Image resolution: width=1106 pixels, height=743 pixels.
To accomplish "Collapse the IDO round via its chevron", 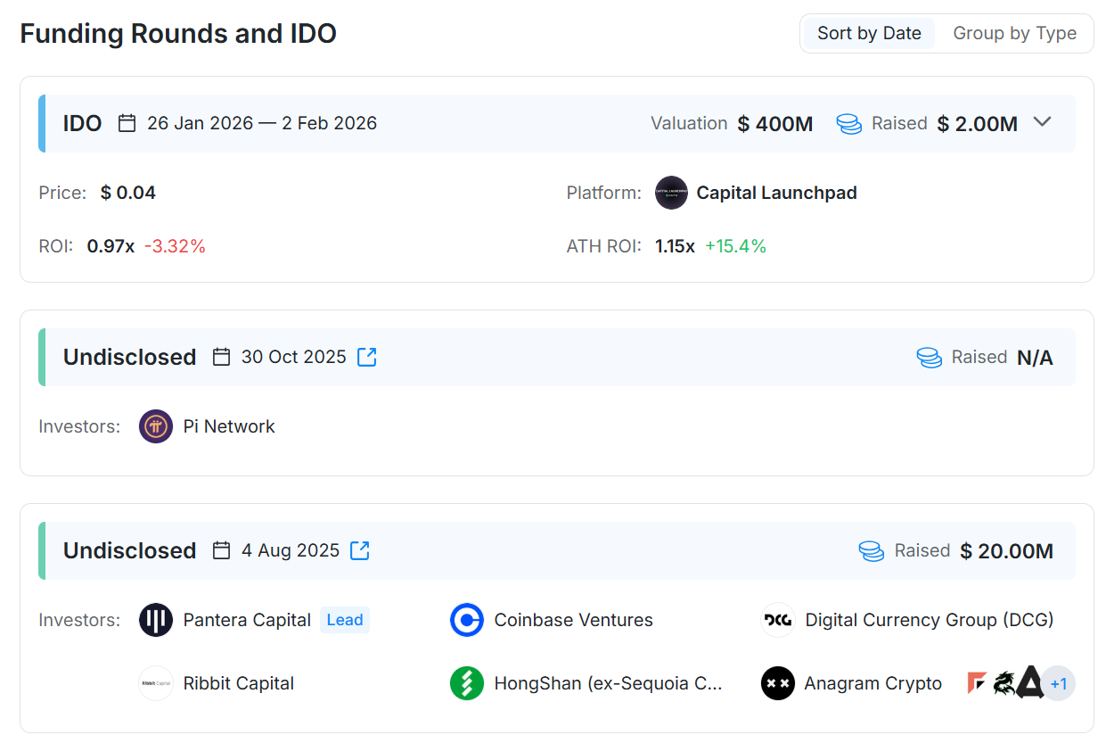I will [1043, 123].
